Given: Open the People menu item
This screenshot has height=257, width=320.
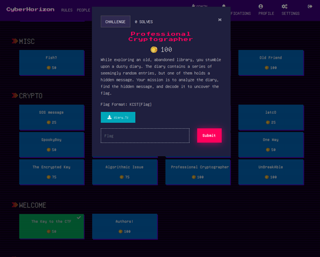Looking at the screenshot, I should tap(83, 10).
